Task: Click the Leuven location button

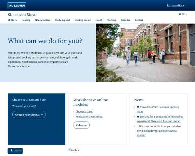Action: [15, 151]
